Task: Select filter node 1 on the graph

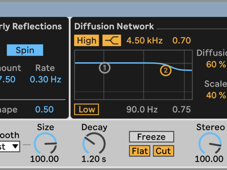Action: pos(104,68)
